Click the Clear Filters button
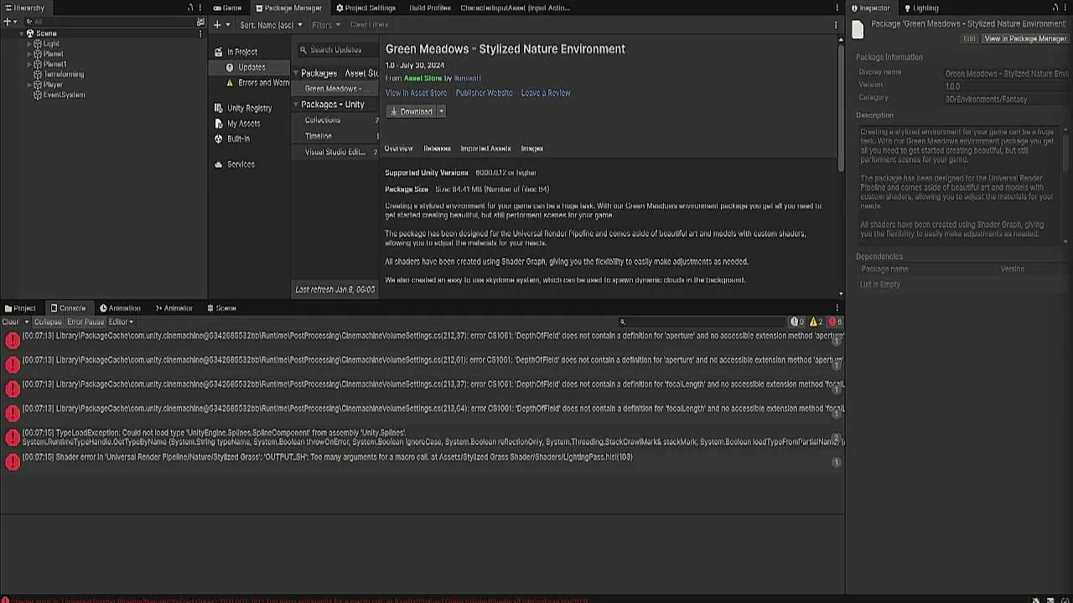 [x=369, y=25]
